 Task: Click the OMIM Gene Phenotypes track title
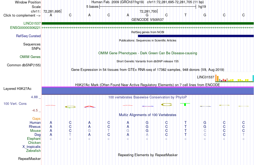[148, 53]
